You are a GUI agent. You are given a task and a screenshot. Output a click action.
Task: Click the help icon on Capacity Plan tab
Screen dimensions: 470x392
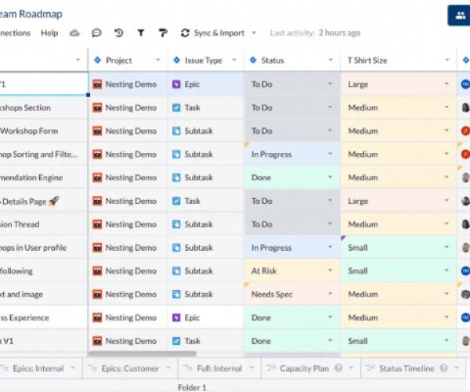[338, 368]
